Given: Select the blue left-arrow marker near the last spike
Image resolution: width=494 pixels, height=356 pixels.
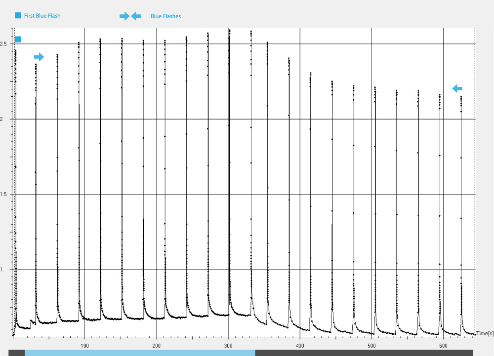Looking at the screenshot, I should click(x=457, y=88).
